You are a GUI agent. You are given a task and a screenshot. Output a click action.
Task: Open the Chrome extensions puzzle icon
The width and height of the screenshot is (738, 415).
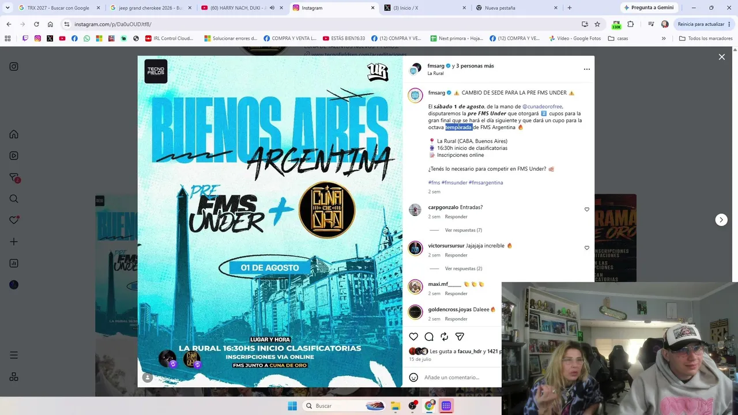coord(630,24)
